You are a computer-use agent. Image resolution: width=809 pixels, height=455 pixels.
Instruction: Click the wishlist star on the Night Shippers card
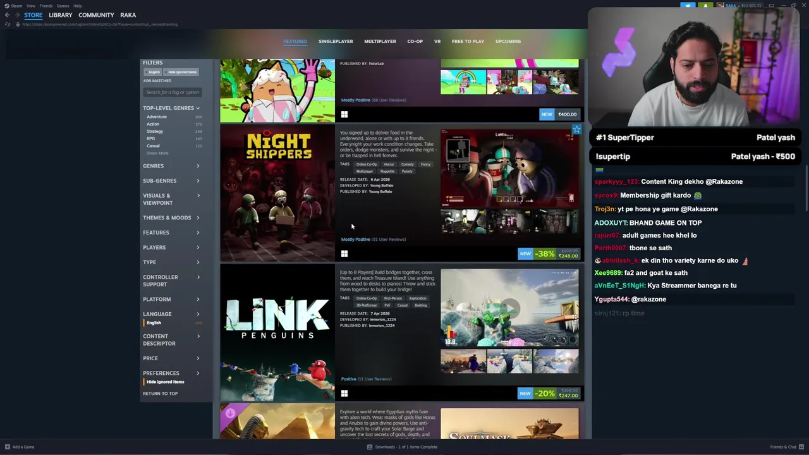(x=576, y=130)
